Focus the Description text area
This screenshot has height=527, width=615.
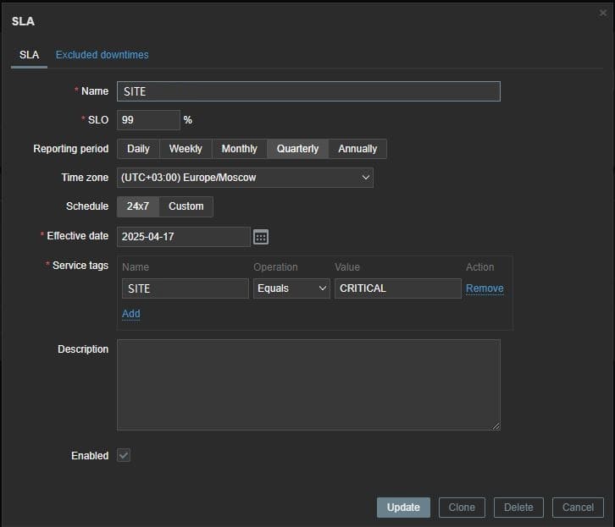pyautogui.click(x=308, y=385)
